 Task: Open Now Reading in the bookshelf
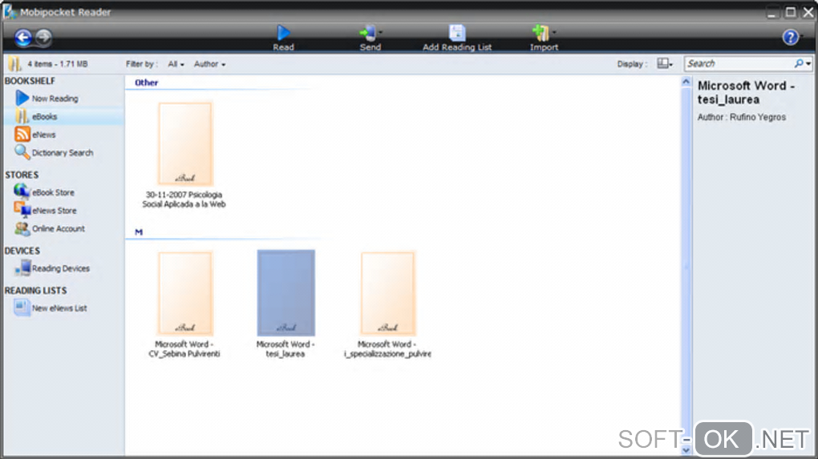pos(47,99)
